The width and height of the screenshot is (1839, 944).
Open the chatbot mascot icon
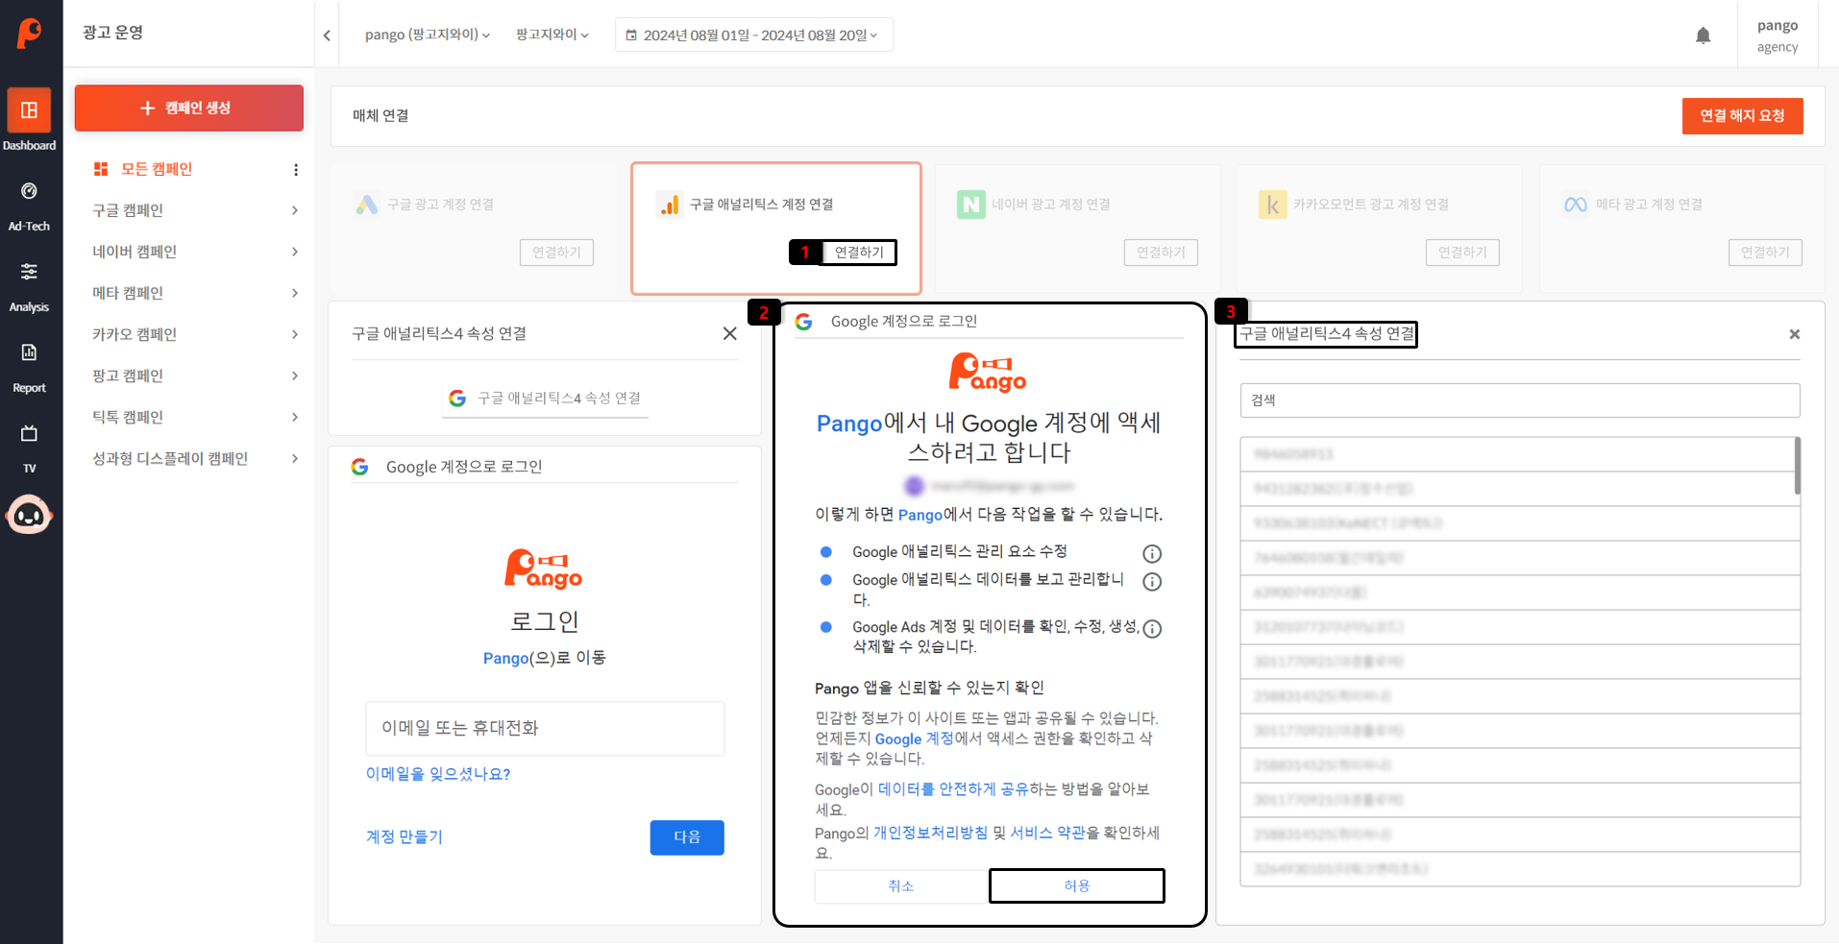point(29,515)
